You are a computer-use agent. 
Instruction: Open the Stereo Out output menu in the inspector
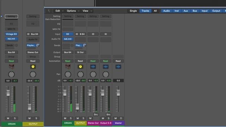coord(33,52)
